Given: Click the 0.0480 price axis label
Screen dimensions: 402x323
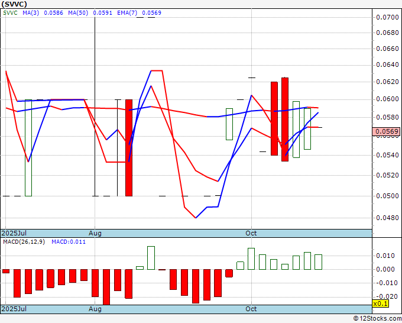Looking at the screenshot, I should point(387,218).
